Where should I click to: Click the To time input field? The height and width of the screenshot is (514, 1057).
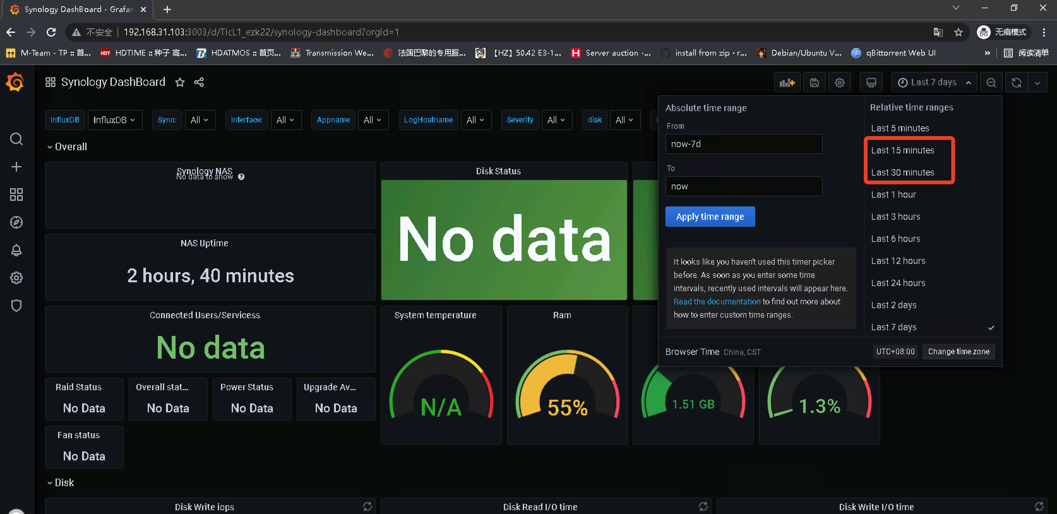[x=743, y=186]
